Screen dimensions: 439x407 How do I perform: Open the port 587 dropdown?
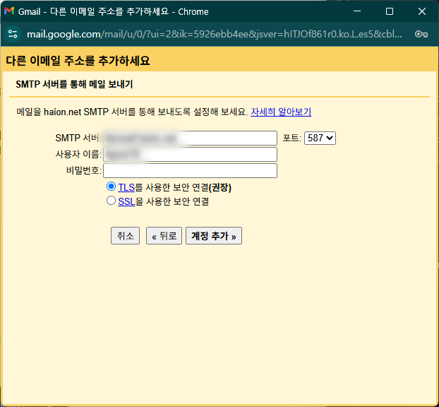pyautogui.click(x=320, y=138)
